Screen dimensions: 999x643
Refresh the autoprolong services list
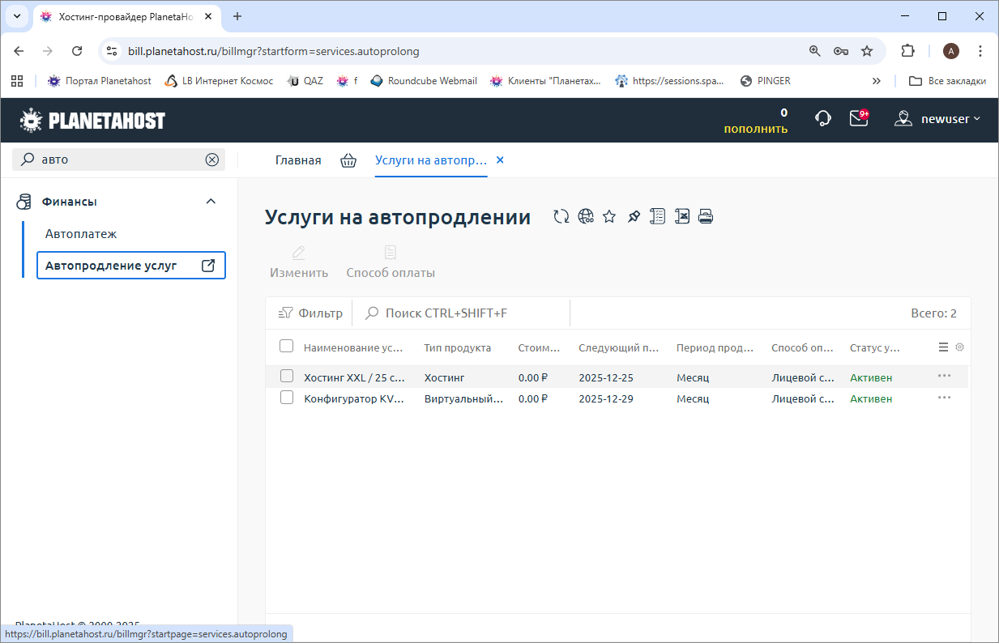(561, 216)
